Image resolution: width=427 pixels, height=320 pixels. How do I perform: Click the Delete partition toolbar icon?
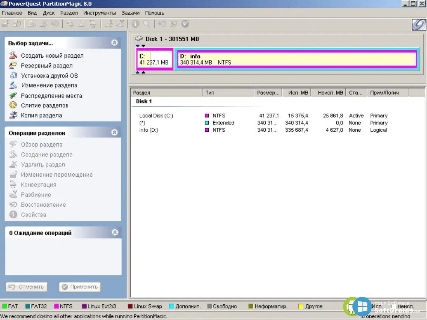click(x=43, y=24)
